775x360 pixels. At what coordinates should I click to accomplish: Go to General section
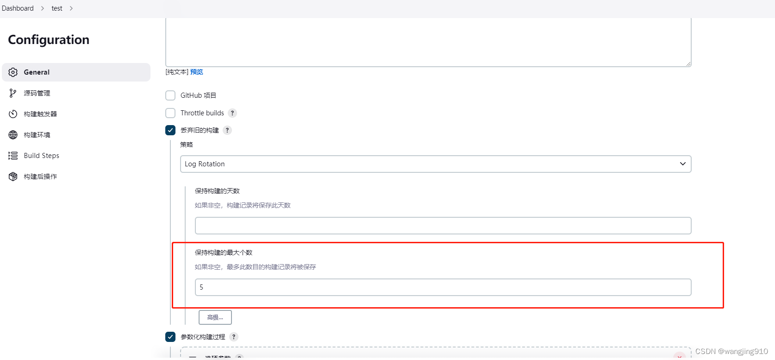point(76,72)
